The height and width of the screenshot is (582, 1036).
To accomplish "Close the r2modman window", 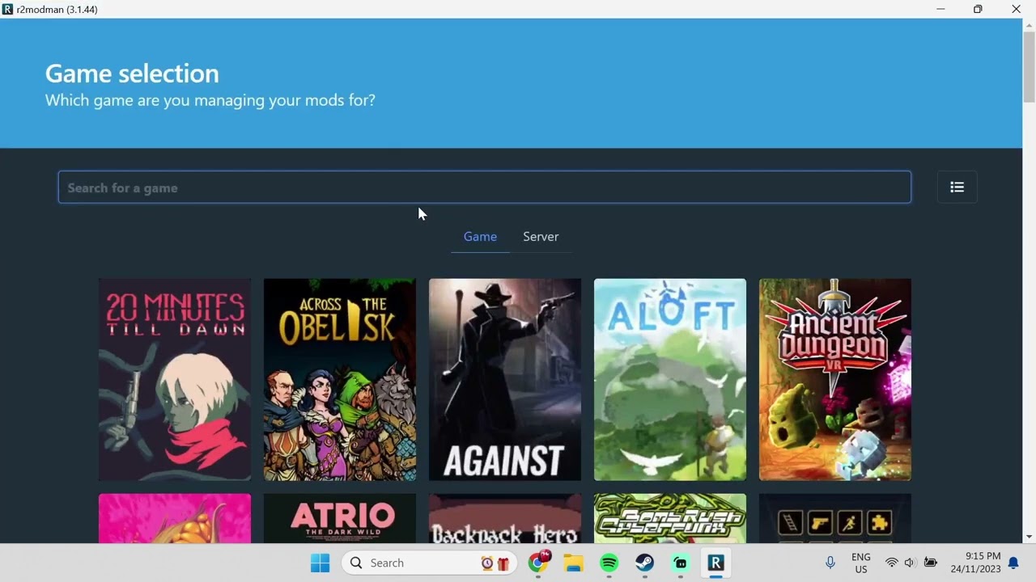I will pyautogui.click(x=1016, y=9).
